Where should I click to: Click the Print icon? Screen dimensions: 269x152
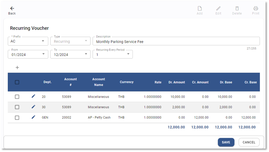click(256, 8)
